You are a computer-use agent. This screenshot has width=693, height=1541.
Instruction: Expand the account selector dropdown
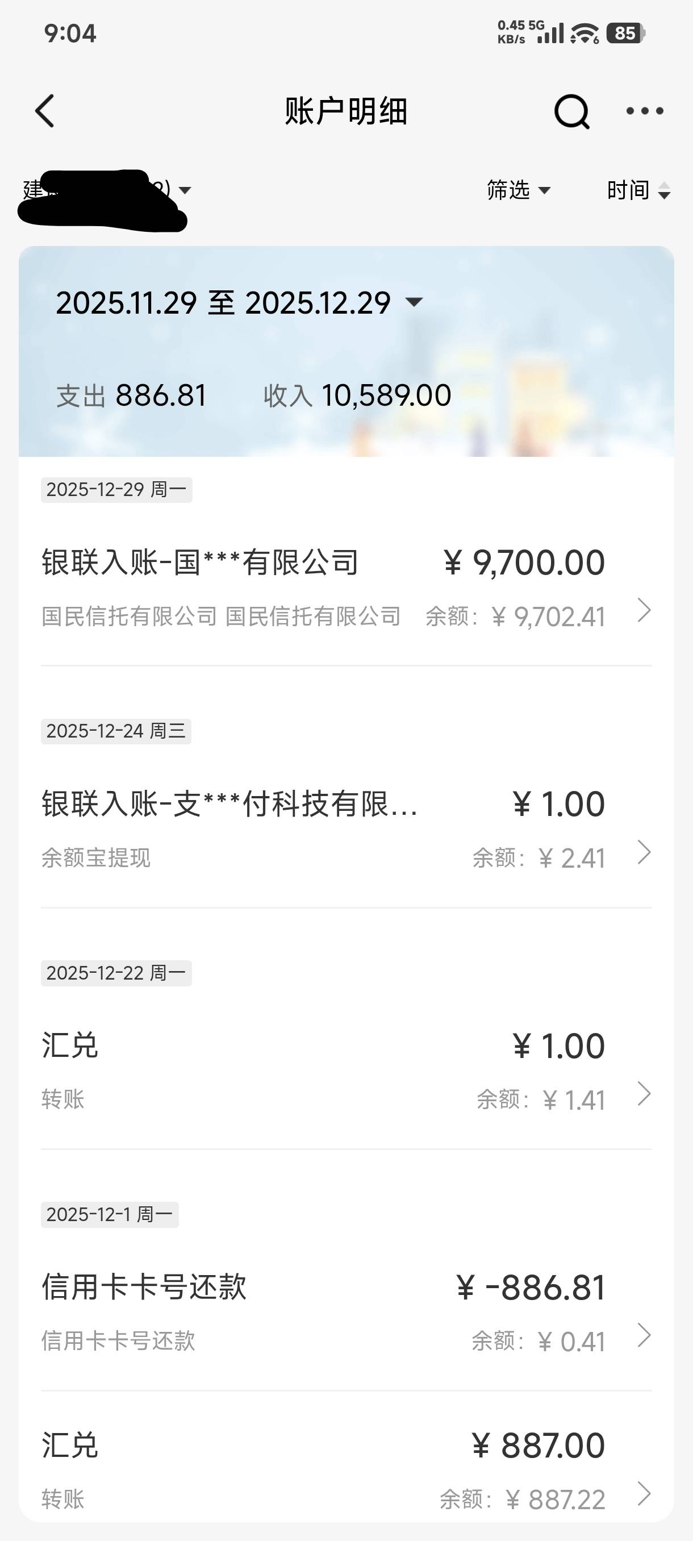pos(185,190)
